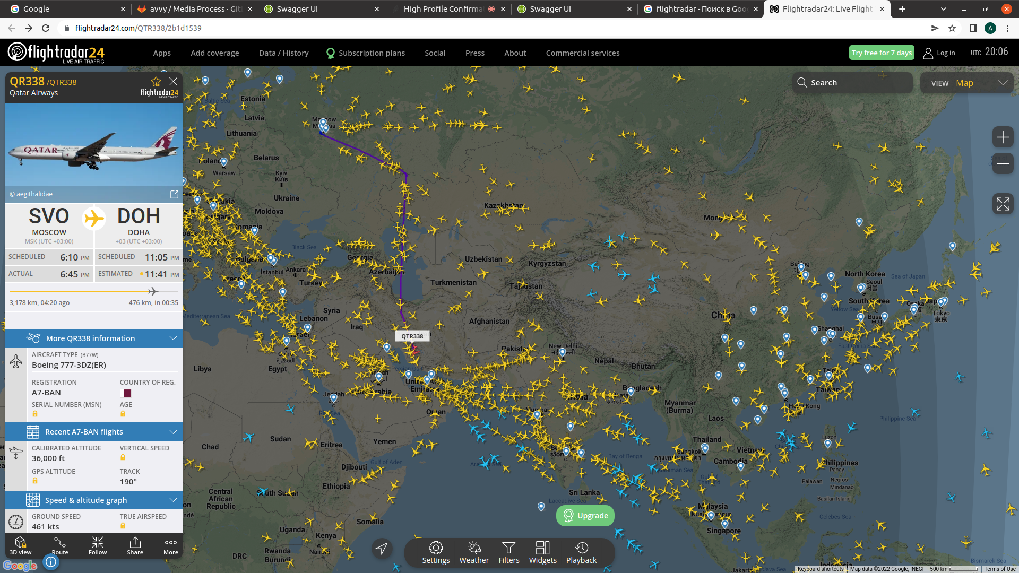The height and width of the screenshot is (573, 1019).
Task: Show the flight route
Action: point(60,545)
